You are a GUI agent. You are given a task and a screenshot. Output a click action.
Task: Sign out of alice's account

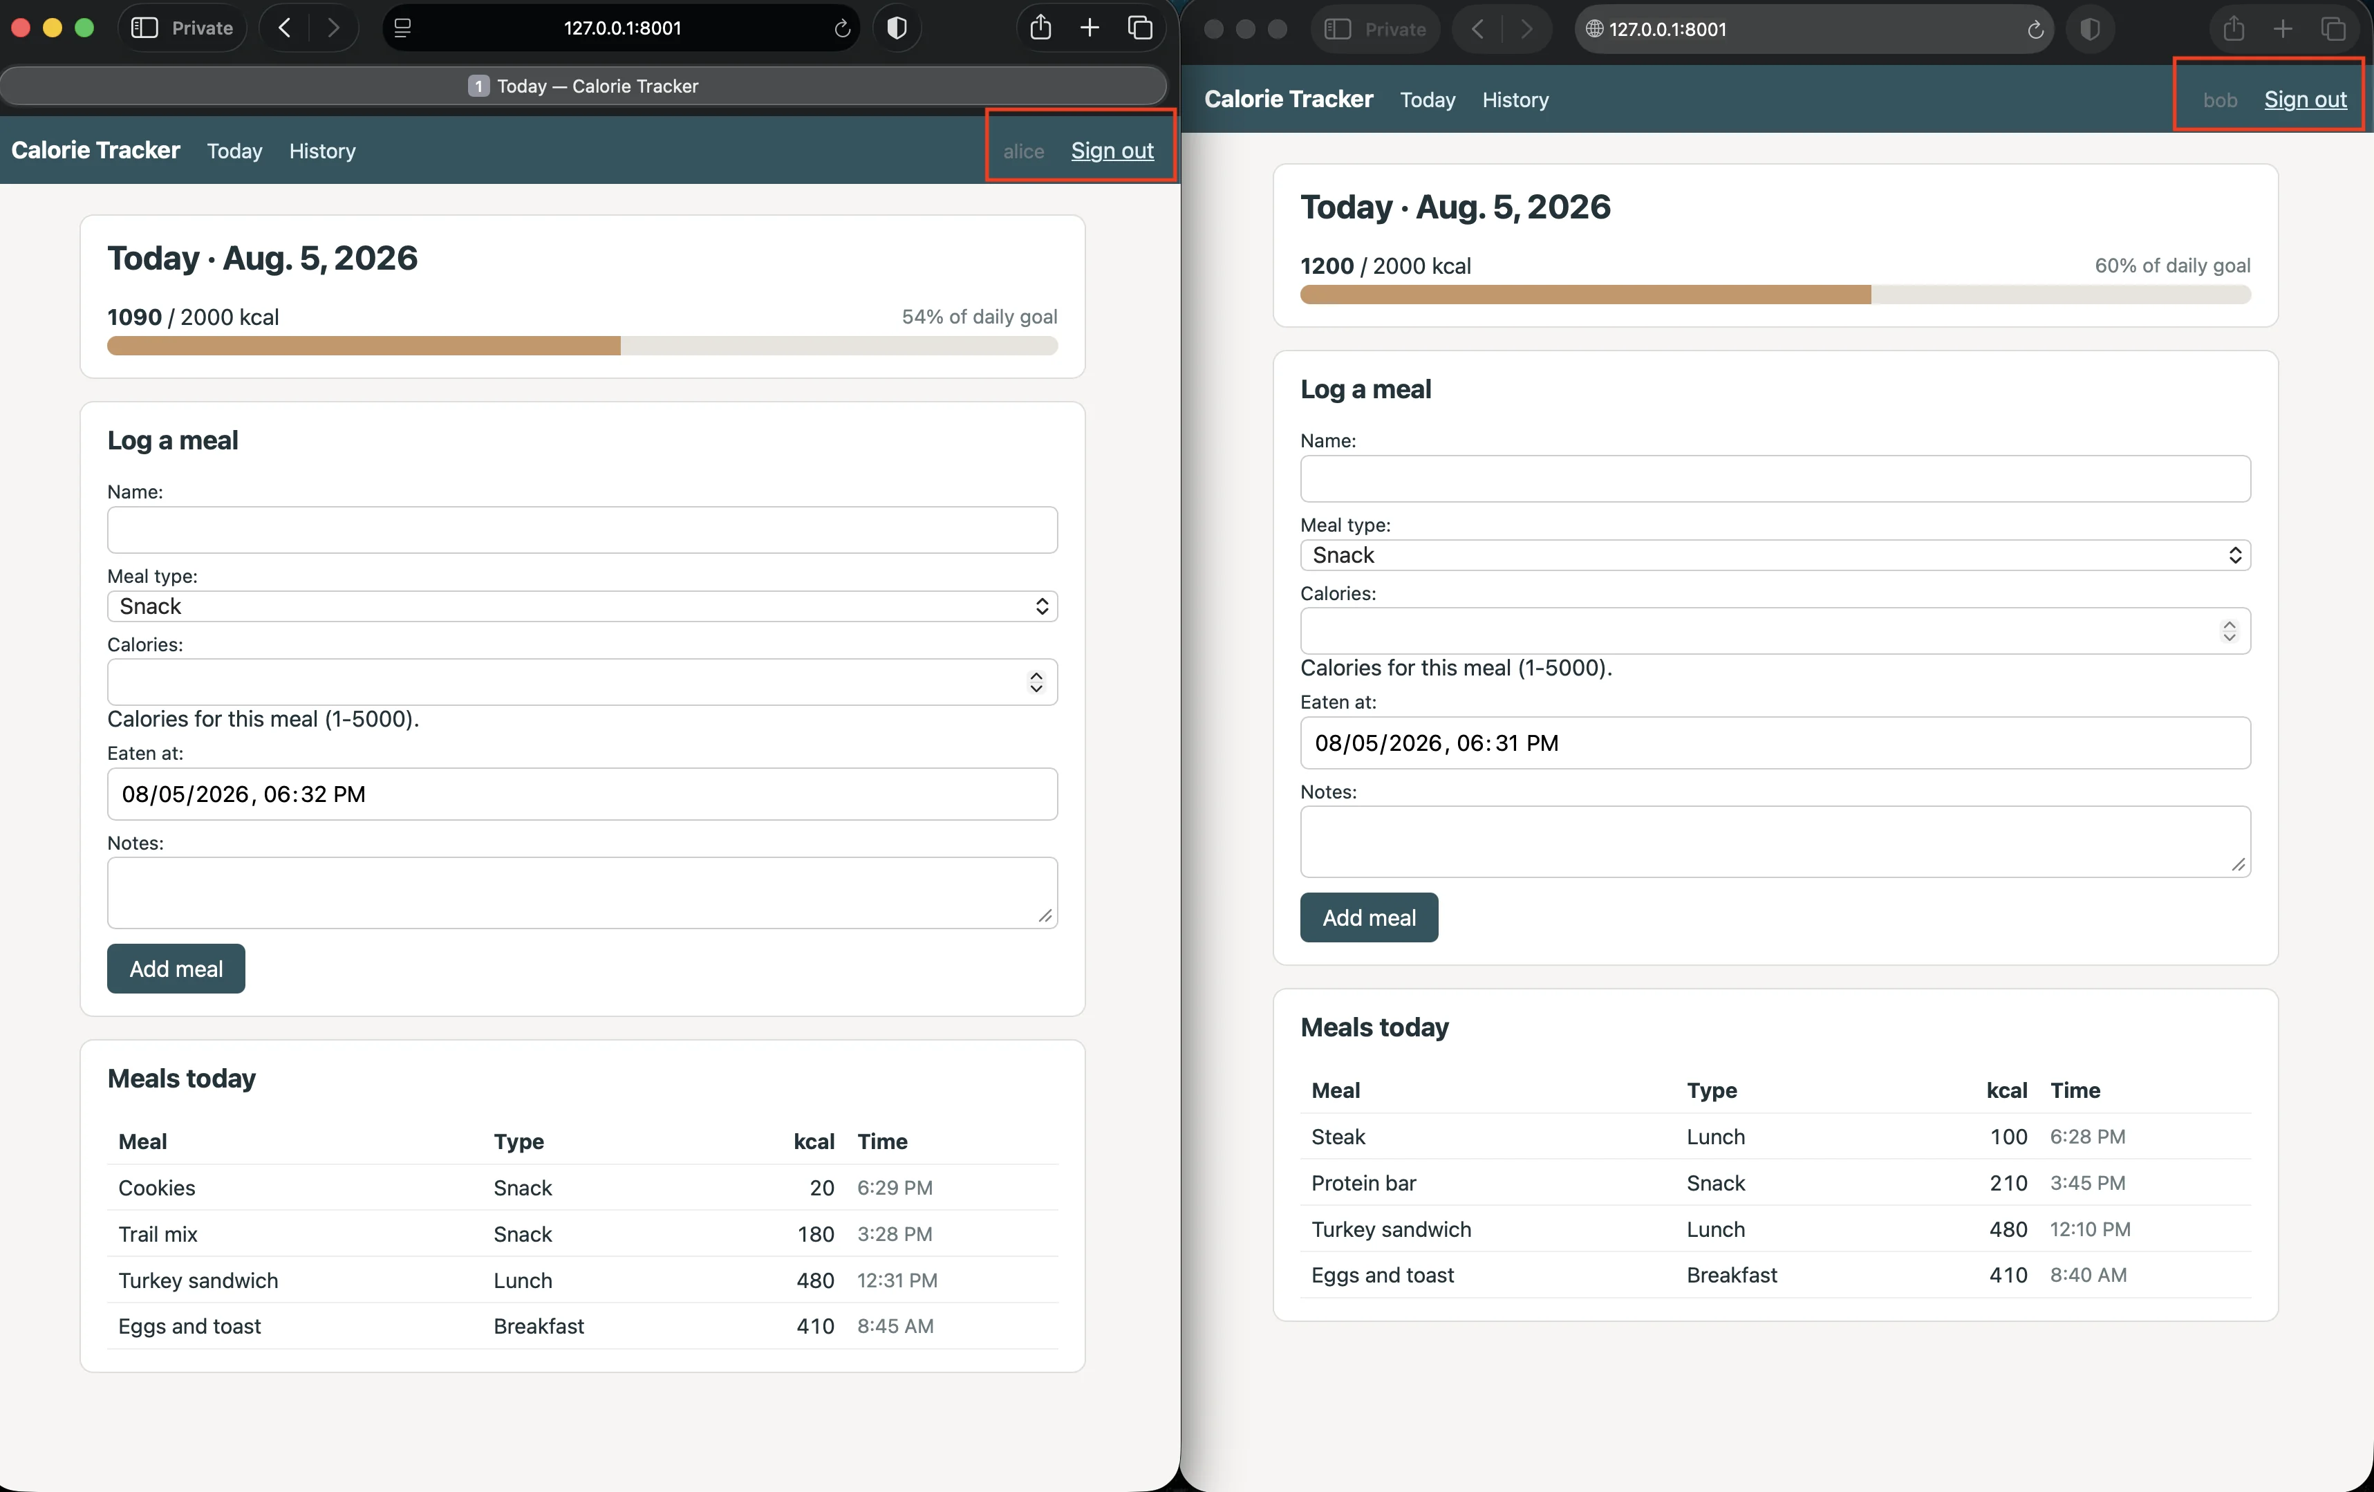1112,151
